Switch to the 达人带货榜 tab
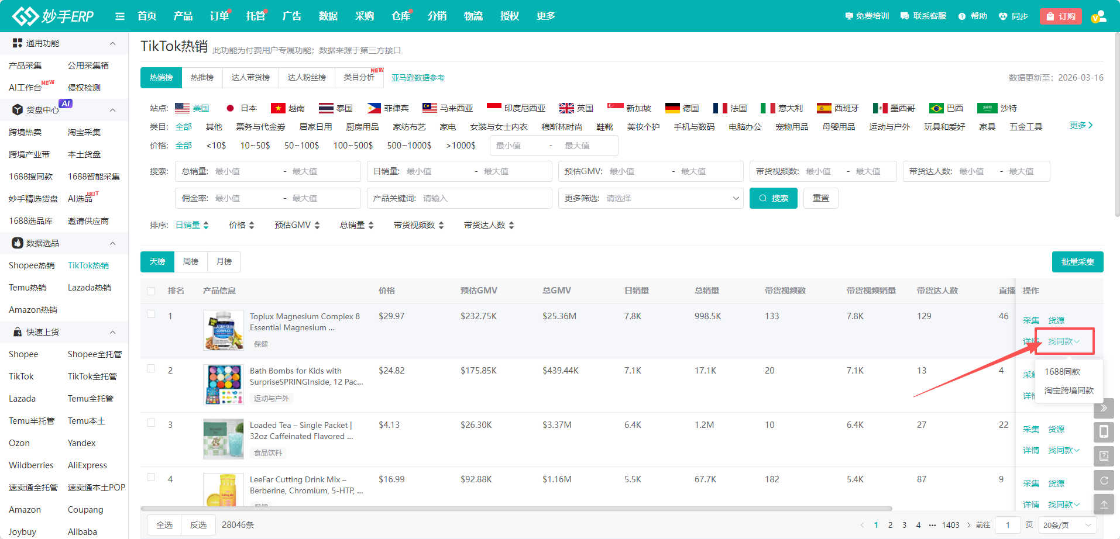 click(x=250, y=77)
